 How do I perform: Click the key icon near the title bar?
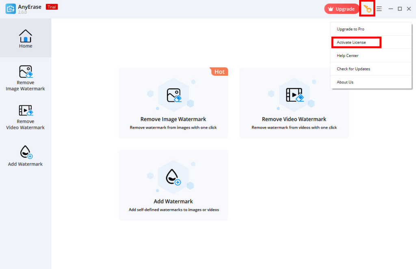click(x=367, y=8)
